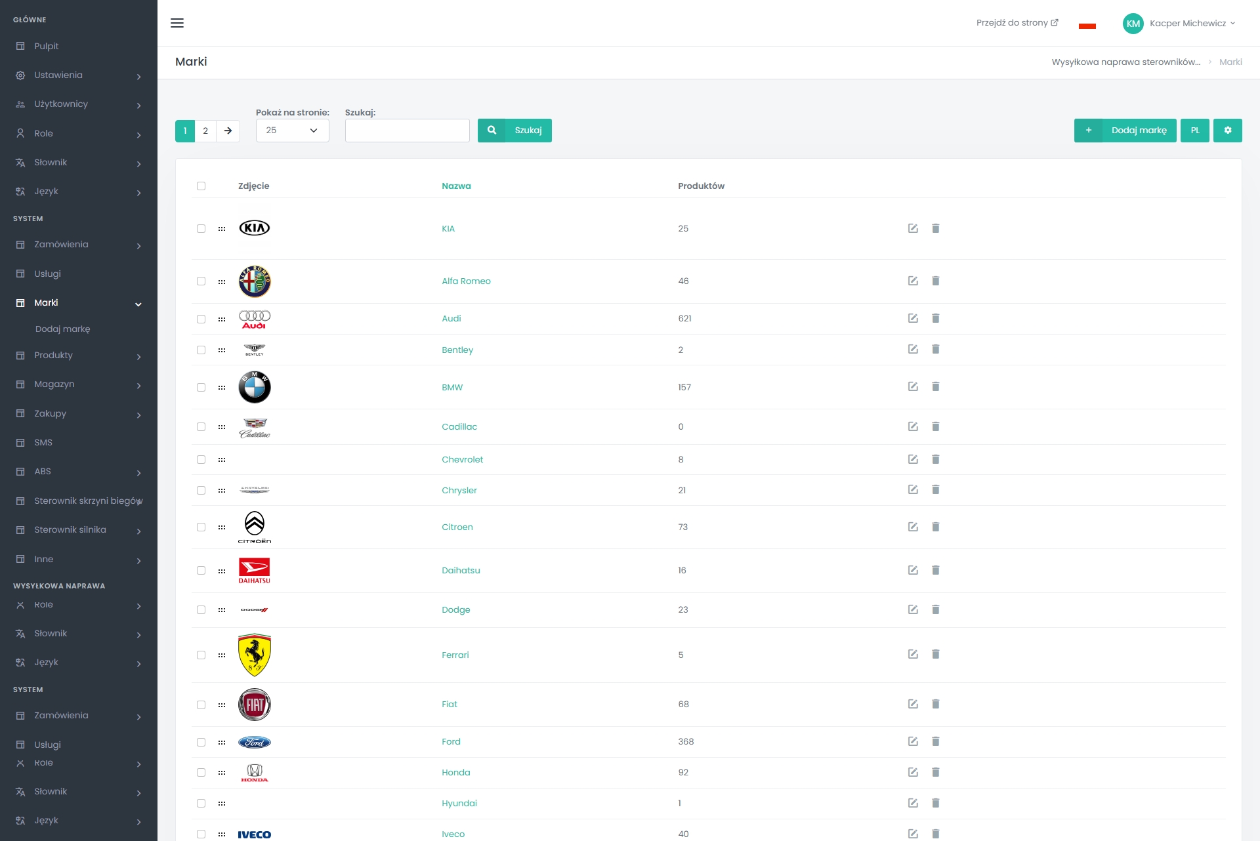This screenshot has height=841, width=1260.
Task: Expand the Sterownik silnika menu
Action: (x=79, y=530)
